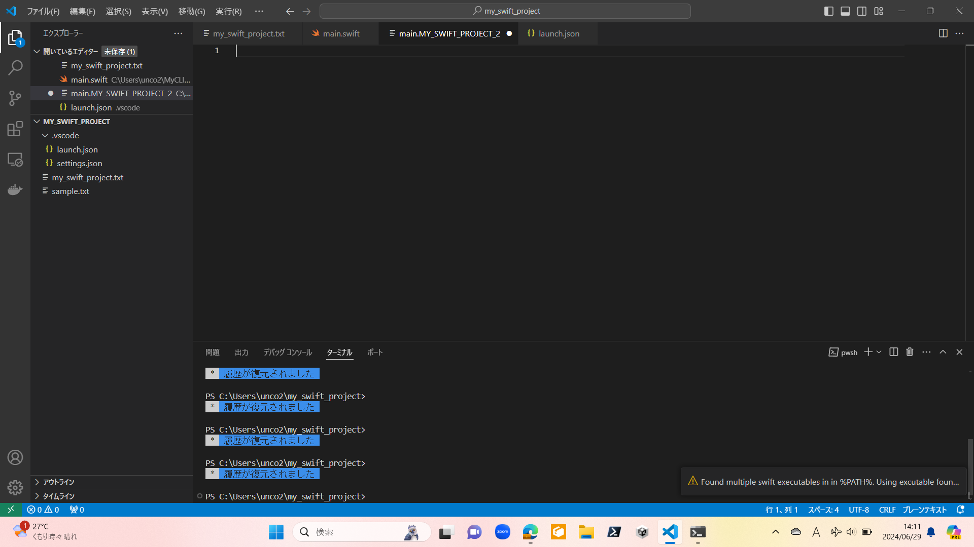
Task: Open sample.txt in the file tree
Action: tap(112, 191)
